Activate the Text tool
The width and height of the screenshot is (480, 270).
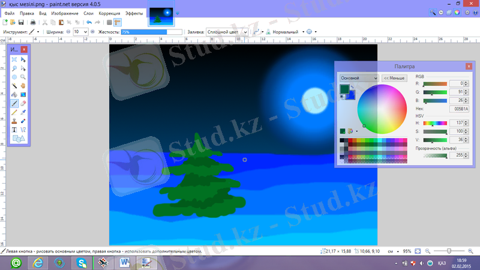(x=14, y=129)
